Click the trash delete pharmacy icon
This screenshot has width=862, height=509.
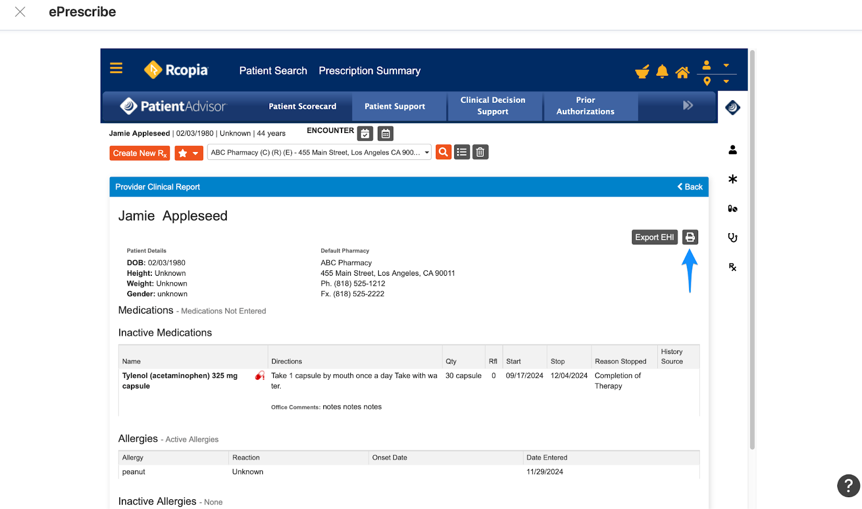tap(481, 152)
